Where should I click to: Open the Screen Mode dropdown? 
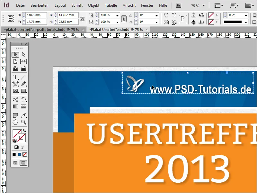[234, 5]
